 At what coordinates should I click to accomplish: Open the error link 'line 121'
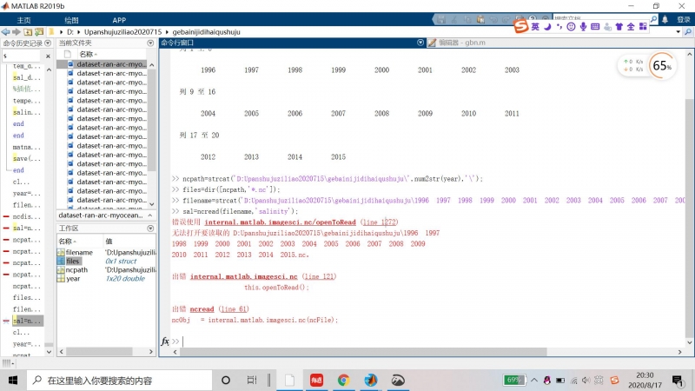tap(319, 276)
